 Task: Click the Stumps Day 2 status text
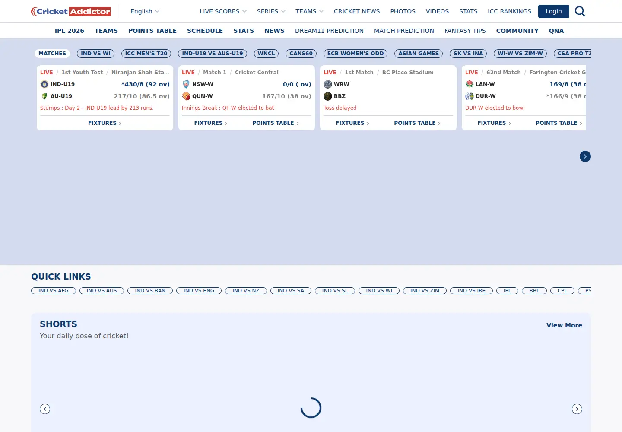point(97,108)
